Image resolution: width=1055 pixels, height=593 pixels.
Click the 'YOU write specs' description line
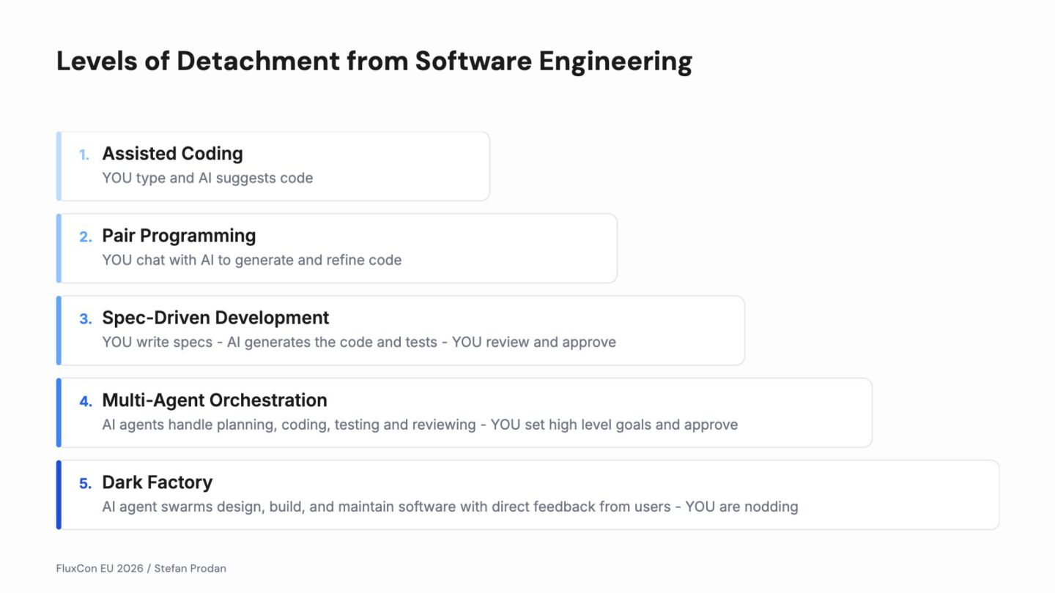[x=359, y=342]
